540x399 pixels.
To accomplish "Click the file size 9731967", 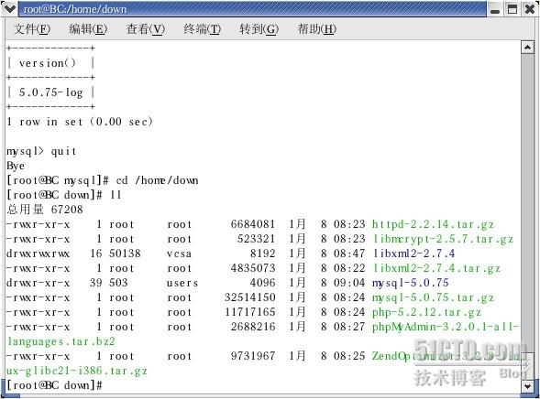I will (253, 356).
